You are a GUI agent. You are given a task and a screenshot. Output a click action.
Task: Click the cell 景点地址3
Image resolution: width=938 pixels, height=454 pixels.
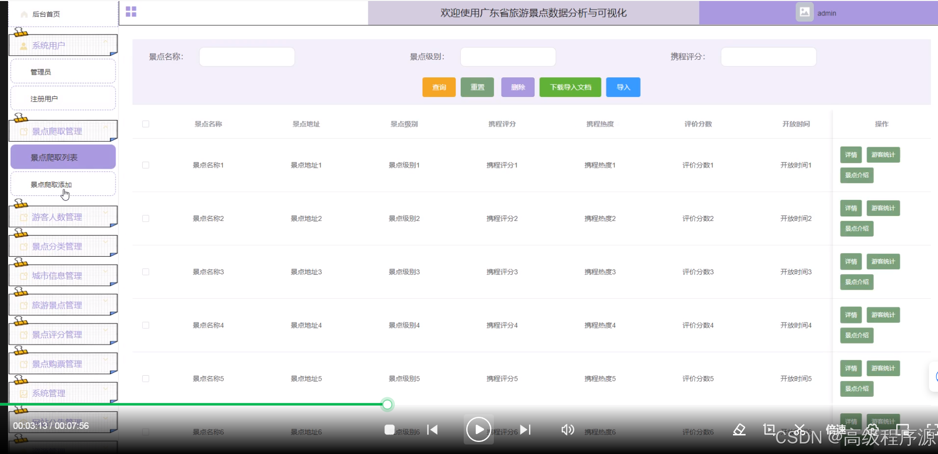click(x=306, y=272)
